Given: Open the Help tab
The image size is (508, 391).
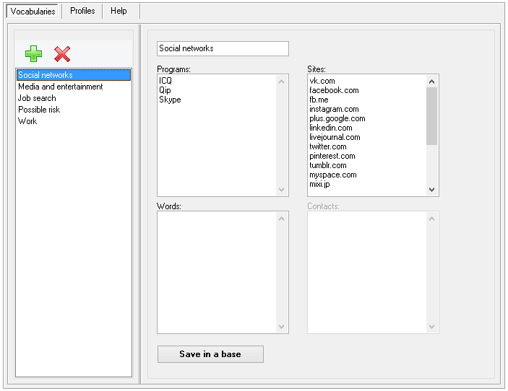Looking at the screenshot, I should (x=119, y=11).
